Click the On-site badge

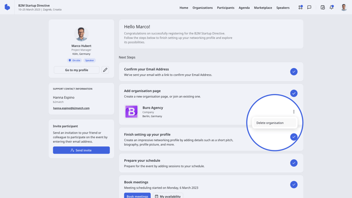[74, 60]
